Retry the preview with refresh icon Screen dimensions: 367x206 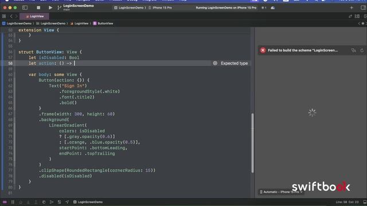(x=362, y=50)
